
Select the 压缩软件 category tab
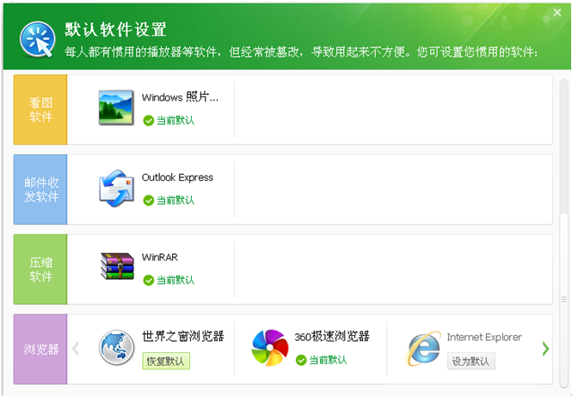[x=40, y=269]
